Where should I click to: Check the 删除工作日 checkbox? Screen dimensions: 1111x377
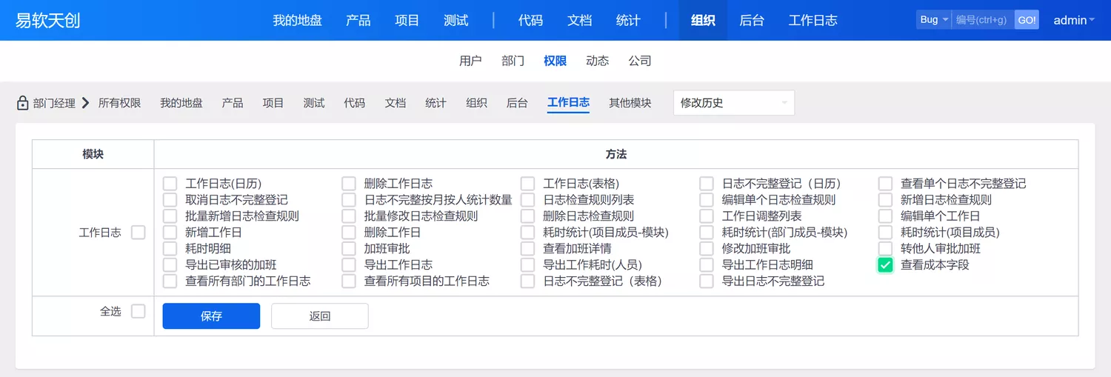(349, 233)
